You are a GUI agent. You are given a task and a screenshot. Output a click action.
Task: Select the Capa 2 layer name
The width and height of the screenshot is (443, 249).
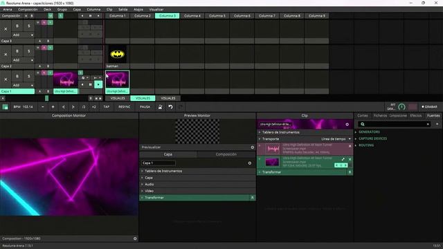pyautogui.click(x=17, y=66)
